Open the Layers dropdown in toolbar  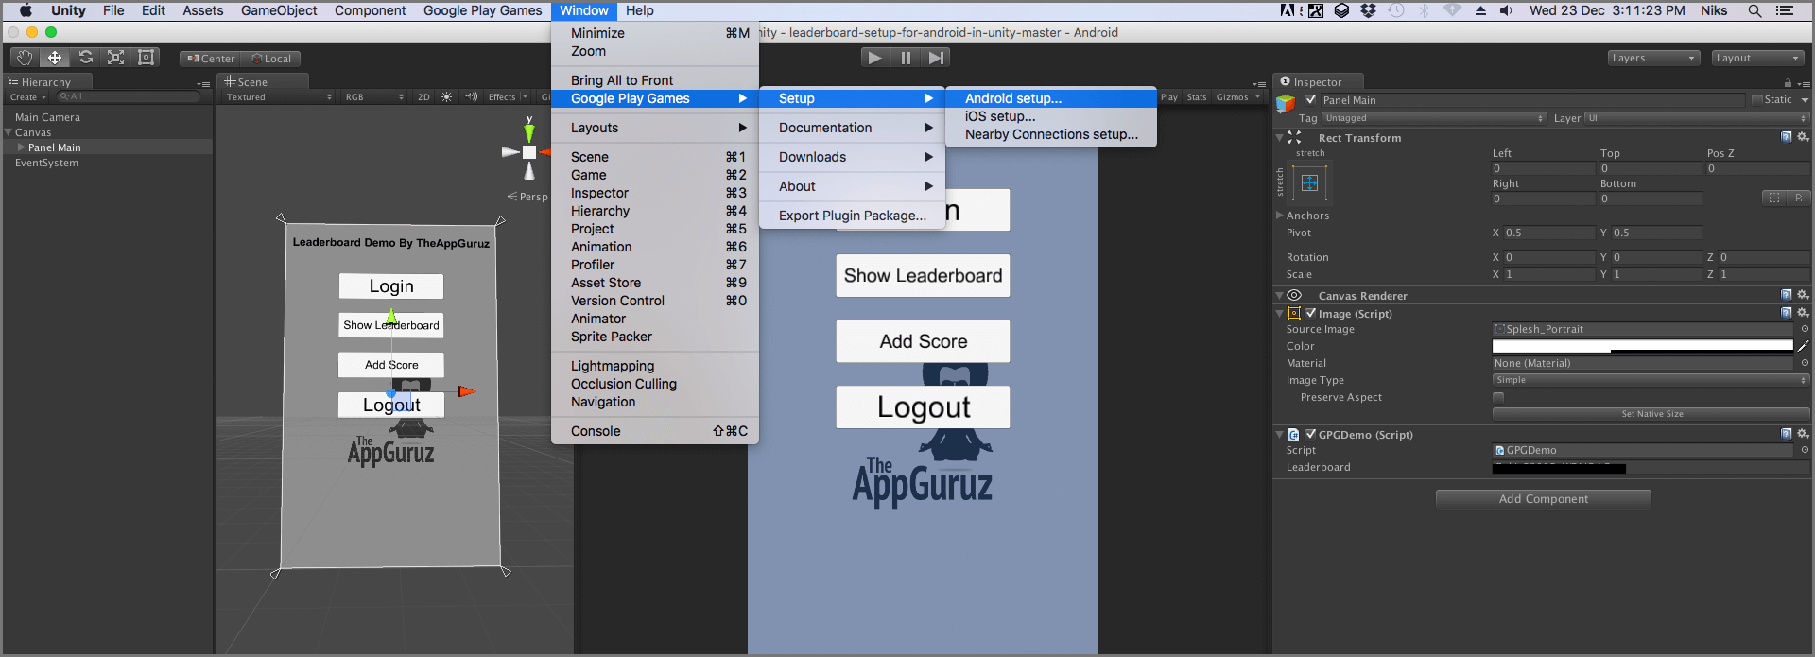coord(1653,58)
